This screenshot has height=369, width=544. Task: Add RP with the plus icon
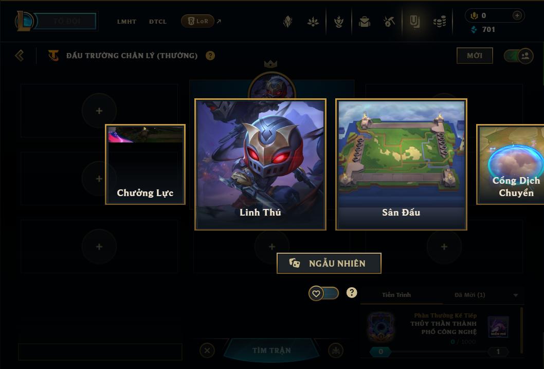[517, 15]
